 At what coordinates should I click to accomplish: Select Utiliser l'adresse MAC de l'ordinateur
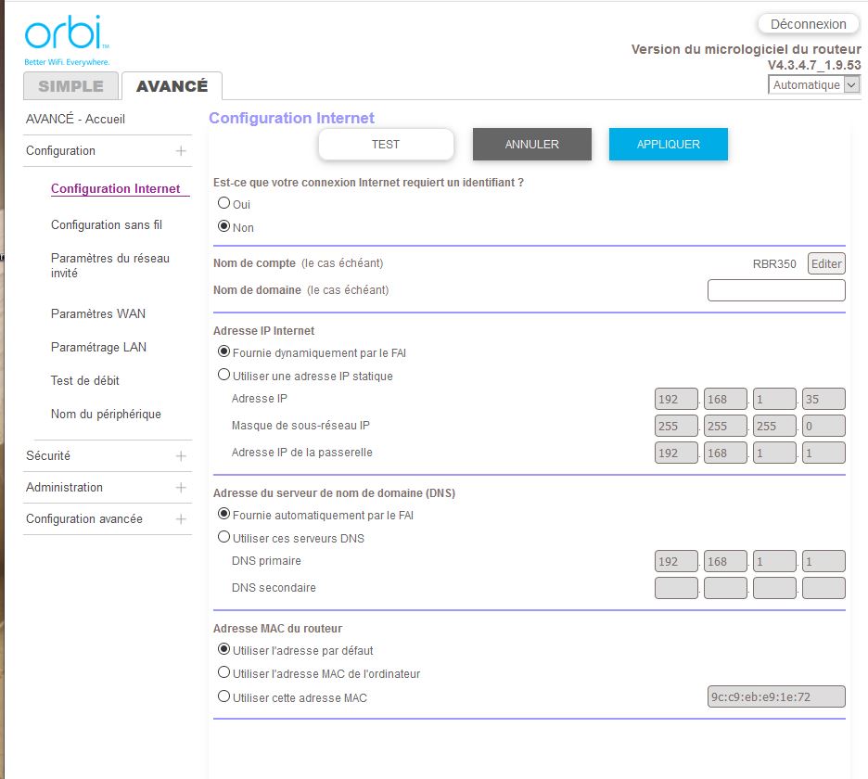point(223,673)
